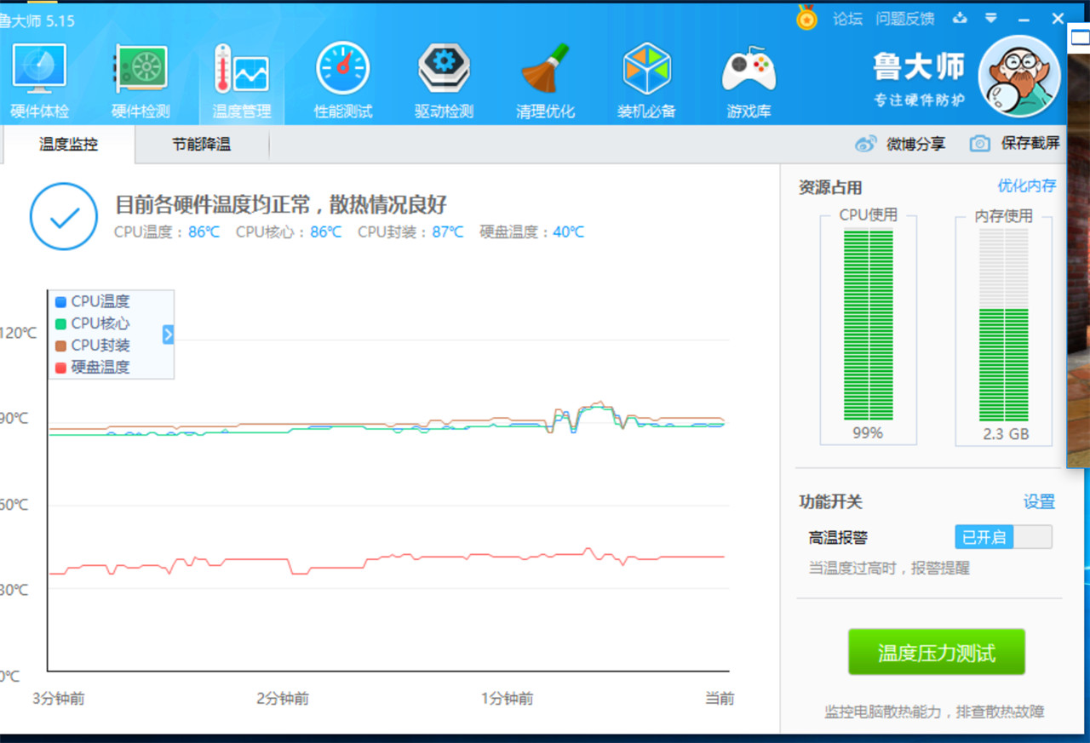This screenshot has width=1090, height=743.
Task: Toggle CPU温度 series in chart legend
Action: [x=93, y=301]
